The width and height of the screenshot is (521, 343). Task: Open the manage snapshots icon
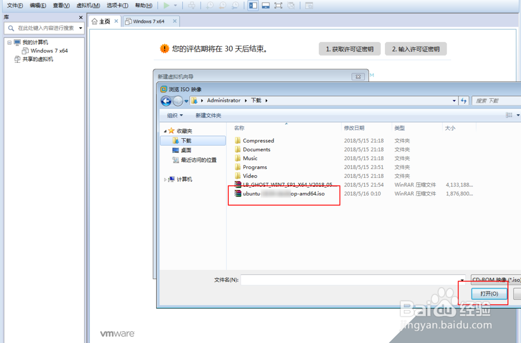point(235,6)
